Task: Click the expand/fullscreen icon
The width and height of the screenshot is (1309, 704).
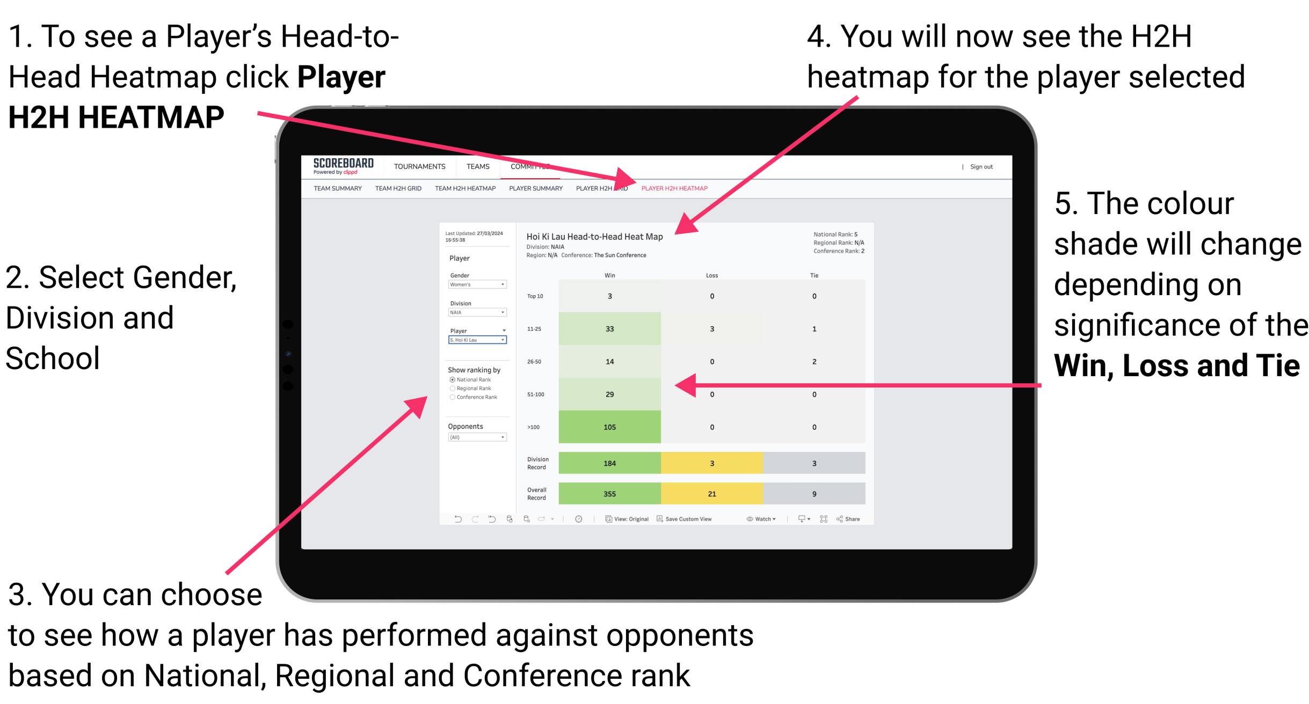Action: [x=830, y=521]
